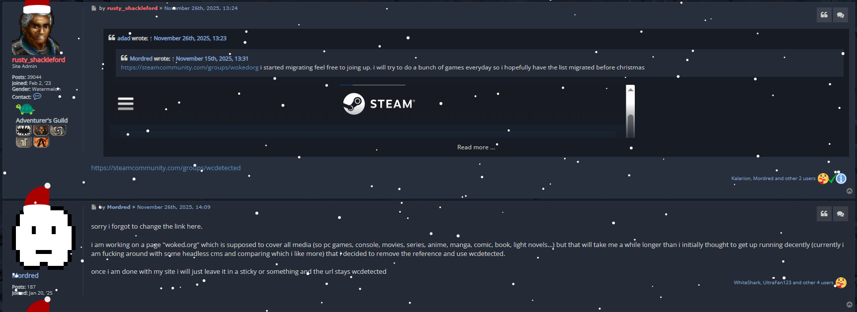The height and width of the screenshot is (312, 857).
Task: Click the post document icon beside Mordred's byline
Action: 93,207
